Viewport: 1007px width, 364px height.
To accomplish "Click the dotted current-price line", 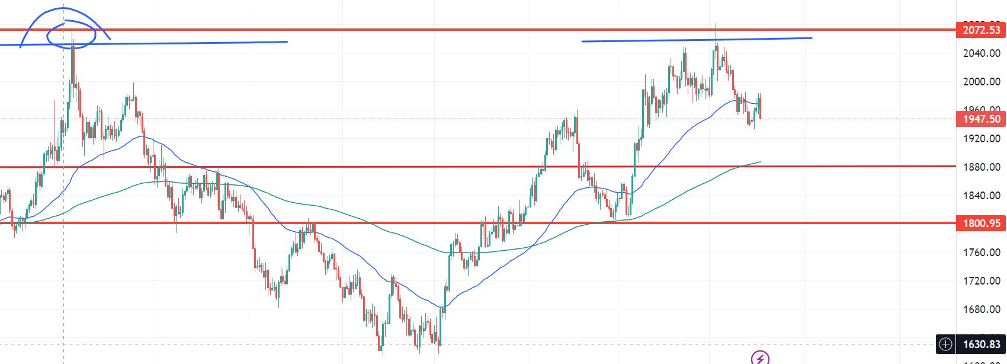I will pyautogui.click(x=355, y=119).
